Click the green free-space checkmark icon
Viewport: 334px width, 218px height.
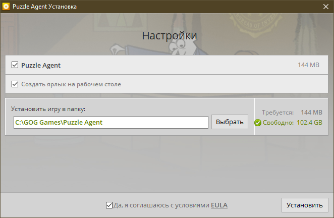pos(258,123)
